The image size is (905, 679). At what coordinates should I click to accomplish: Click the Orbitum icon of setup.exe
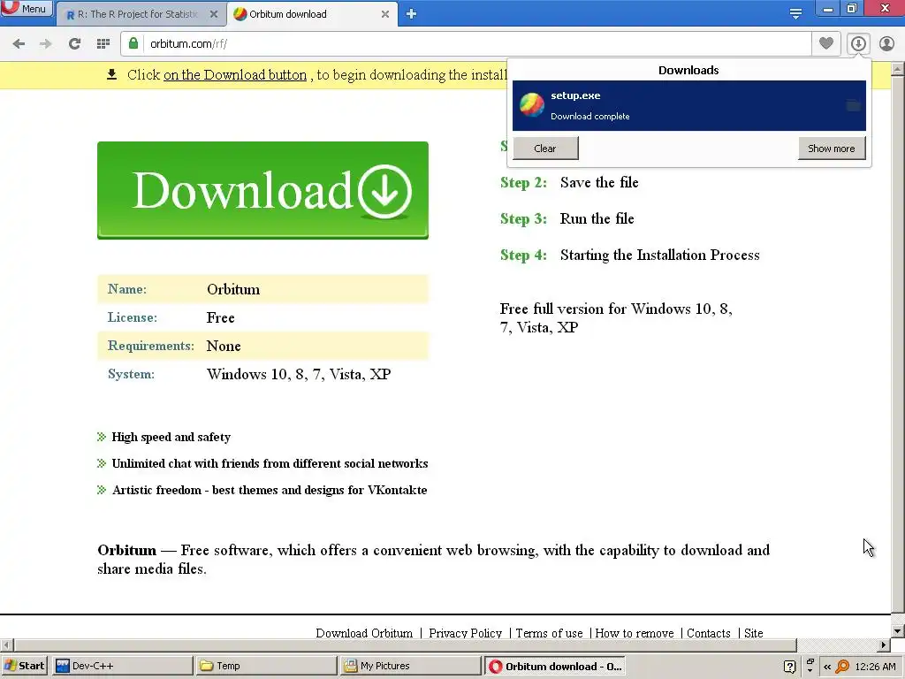pos(531,105)
